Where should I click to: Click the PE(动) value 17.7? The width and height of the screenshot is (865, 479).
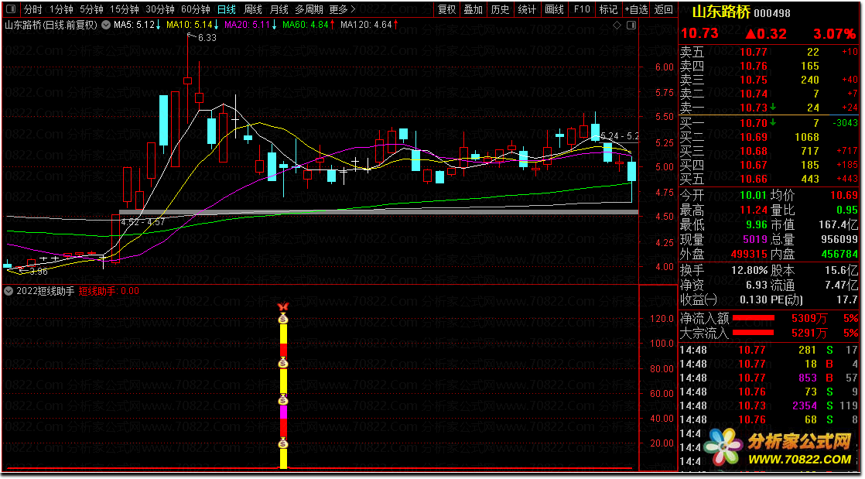click(847, 299)
